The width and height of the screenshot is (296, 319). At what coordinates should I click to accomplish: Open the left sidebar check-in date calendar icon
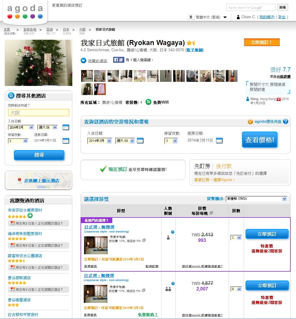pos(66,127)
